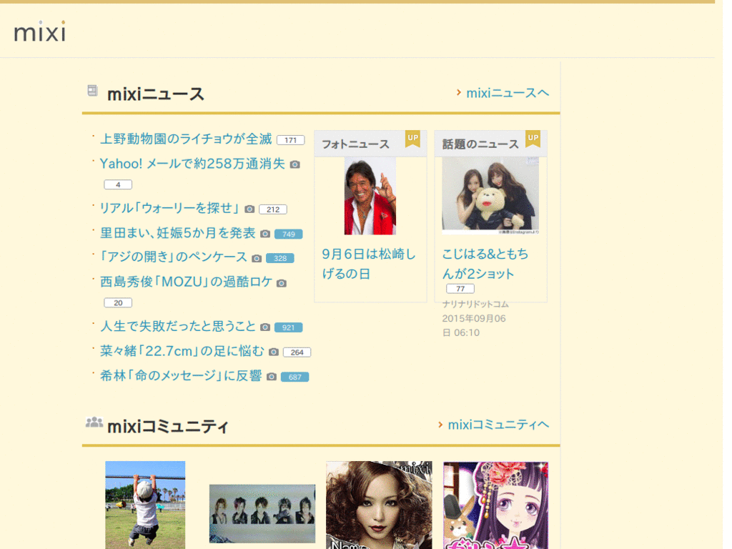Open community thumbnail of anime girl illustration
Image resolution: width=732 pixels, height=549 pixels.
pos(496,505)
